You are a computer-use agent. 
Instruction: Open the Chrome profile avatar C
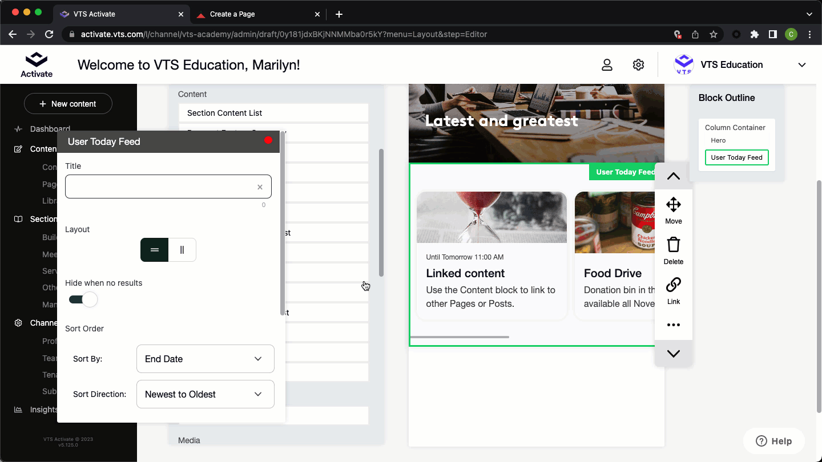coord(791,34)
